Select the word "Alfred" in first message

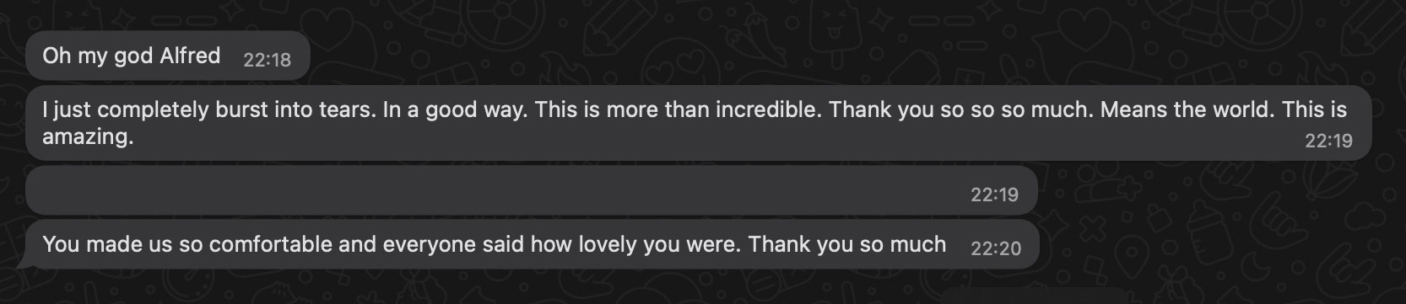click(191, 56)
